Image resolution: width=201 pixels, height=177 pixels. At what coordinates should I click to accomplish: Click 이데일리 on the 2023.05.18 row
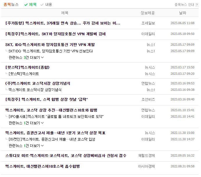coord(148,34)
